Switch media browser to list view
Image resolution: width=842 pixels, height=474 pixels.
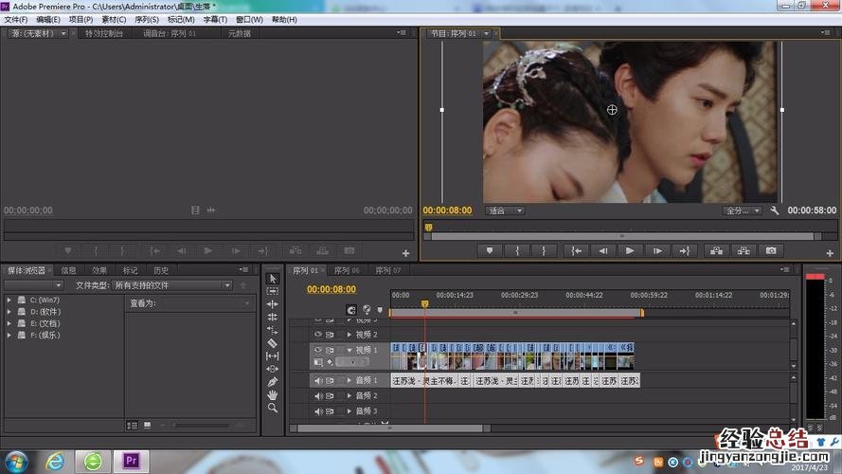pos(133,426)
